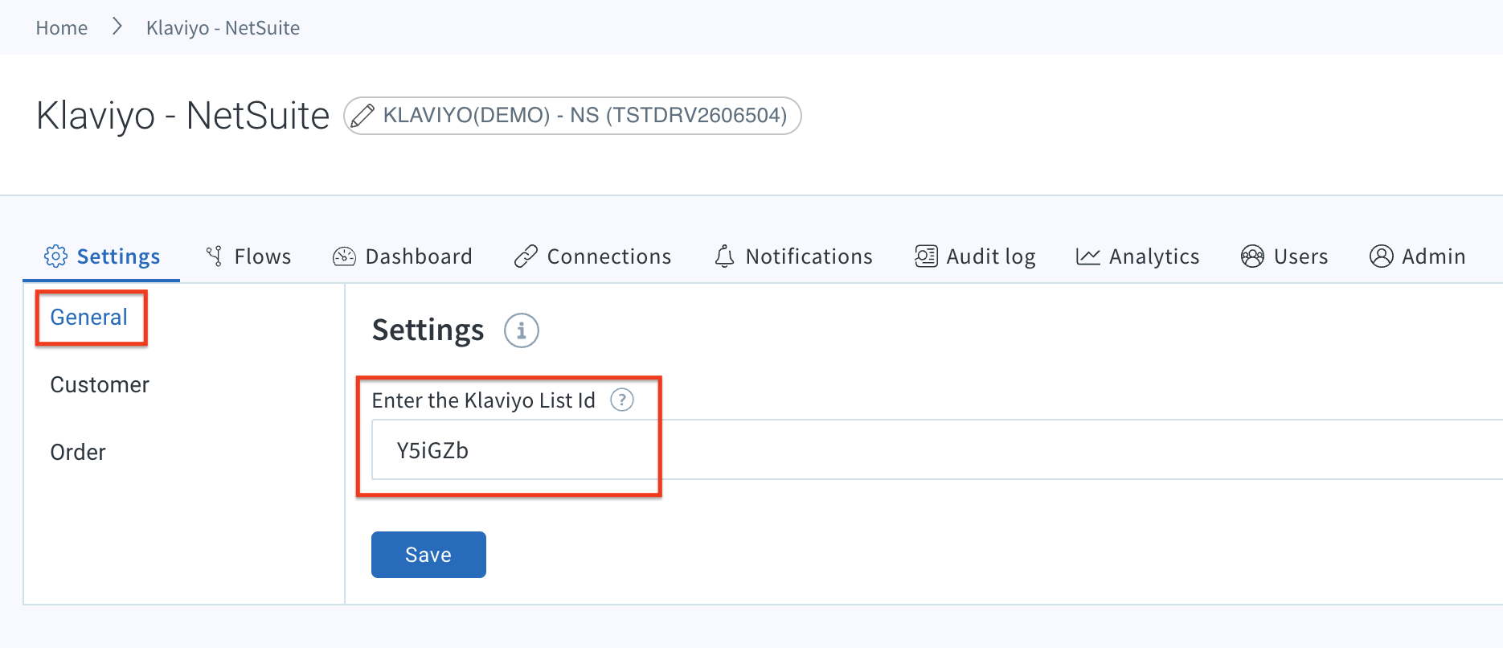Screen dimensions: 1503x648
Task: Select General in the settings sidebar
Action: (x=89, y=318)
